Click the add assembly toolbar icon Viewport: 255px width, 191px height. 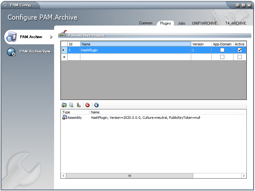(64, 105)
